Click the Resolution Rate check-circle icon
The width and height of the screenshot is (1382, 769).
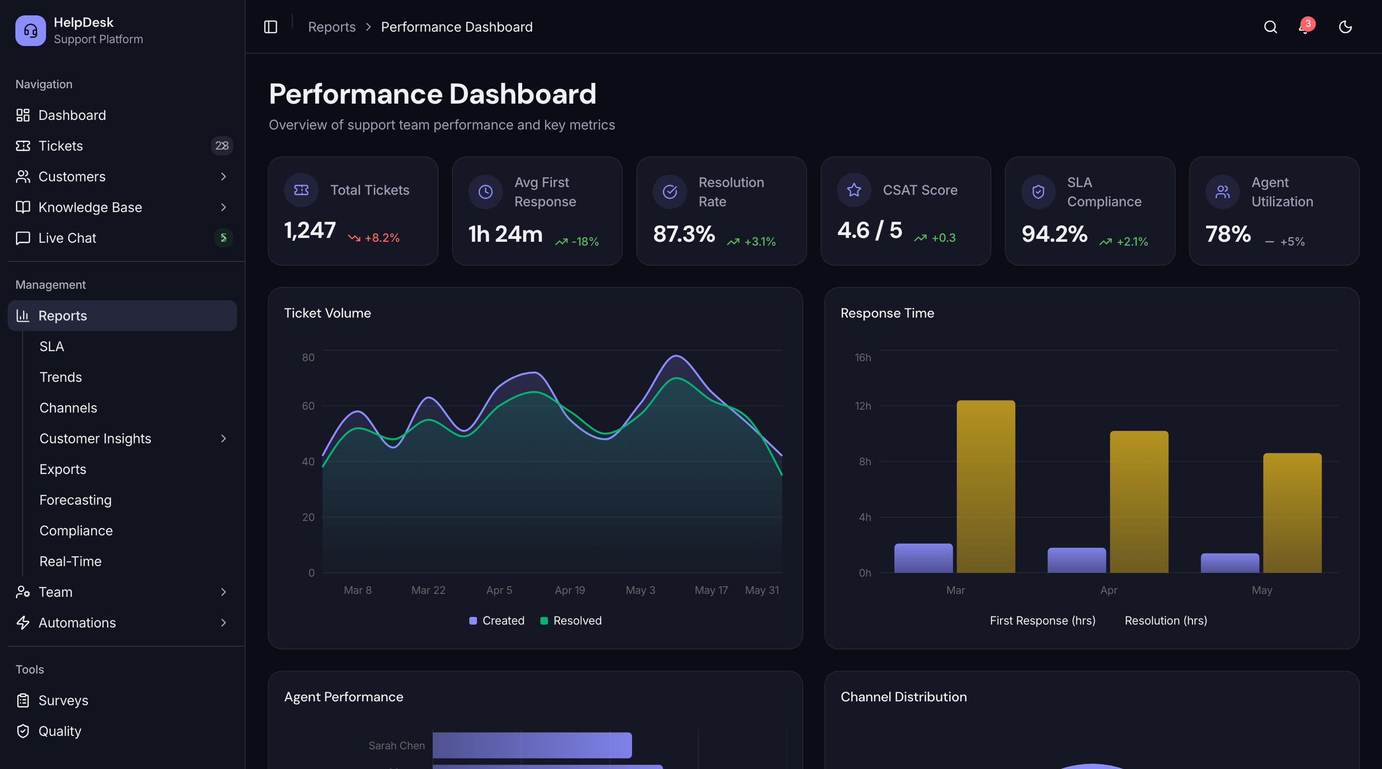[x=670, y=191]
